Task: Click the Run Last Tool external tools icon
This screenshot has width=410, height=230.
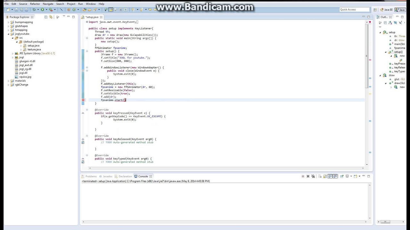Action: click(x=51, y=10)
